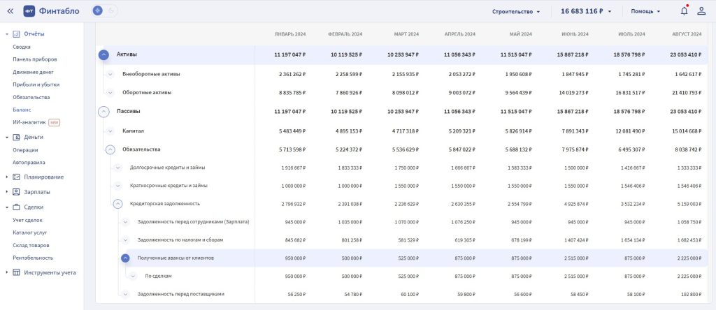The width and height of the screenshot is (716, 310).
Task: Toggle the light/dark theme switch
Action: [105, 11]
